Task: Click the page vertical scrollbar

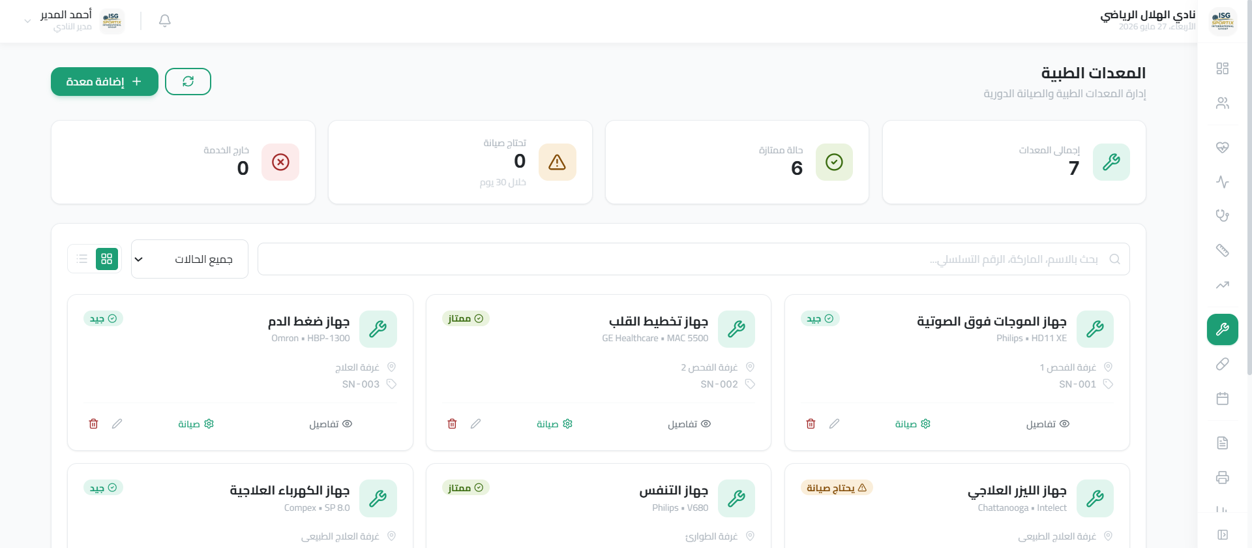Action: [x=1249, y=189]
